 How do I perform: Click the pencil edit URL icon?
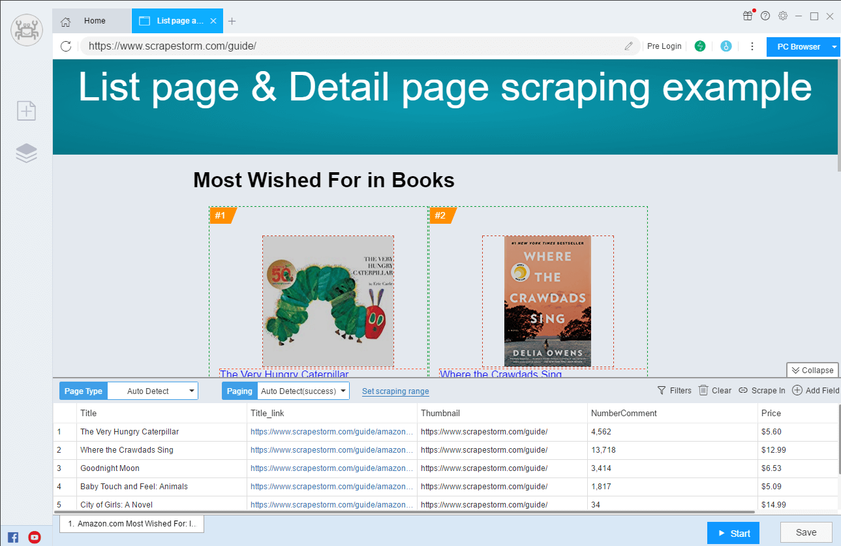point(628,46)
